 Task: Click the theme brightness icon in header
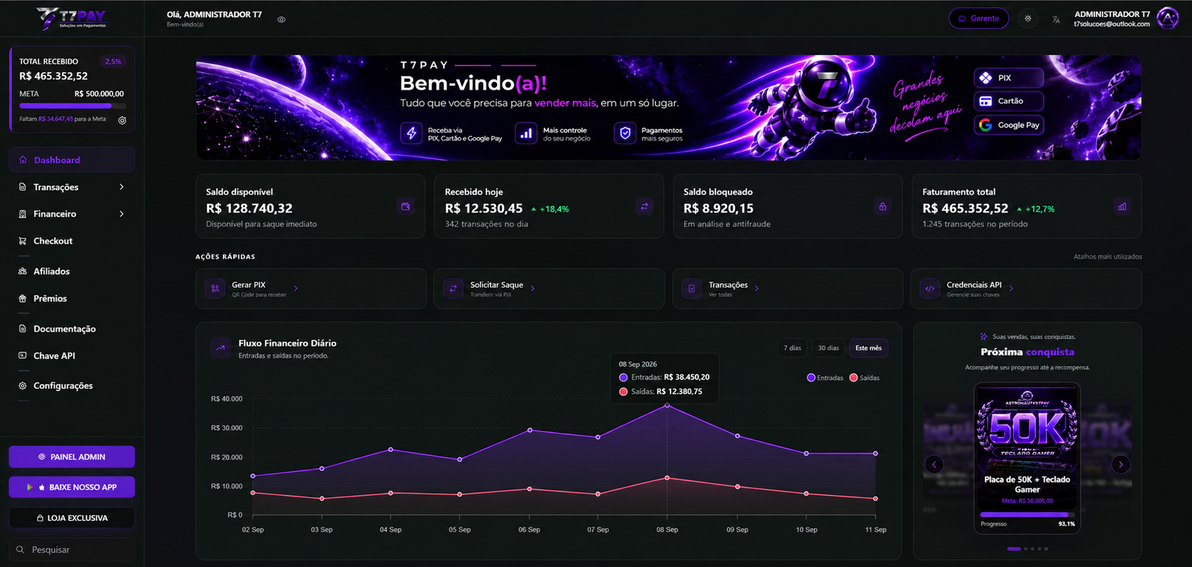pyautogui.click(x=1028, y=19)
